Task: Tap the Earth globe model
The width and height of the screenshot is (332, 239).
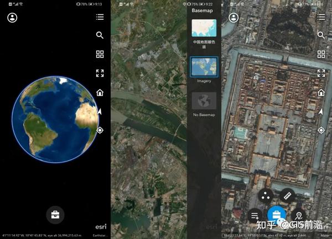Action: coord(55,119)
